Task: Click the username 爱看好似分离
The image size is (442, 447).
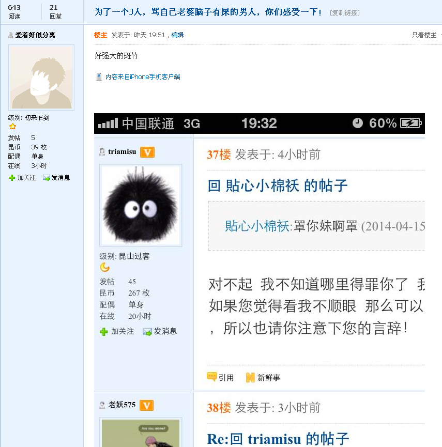Action: click(35, 35)
